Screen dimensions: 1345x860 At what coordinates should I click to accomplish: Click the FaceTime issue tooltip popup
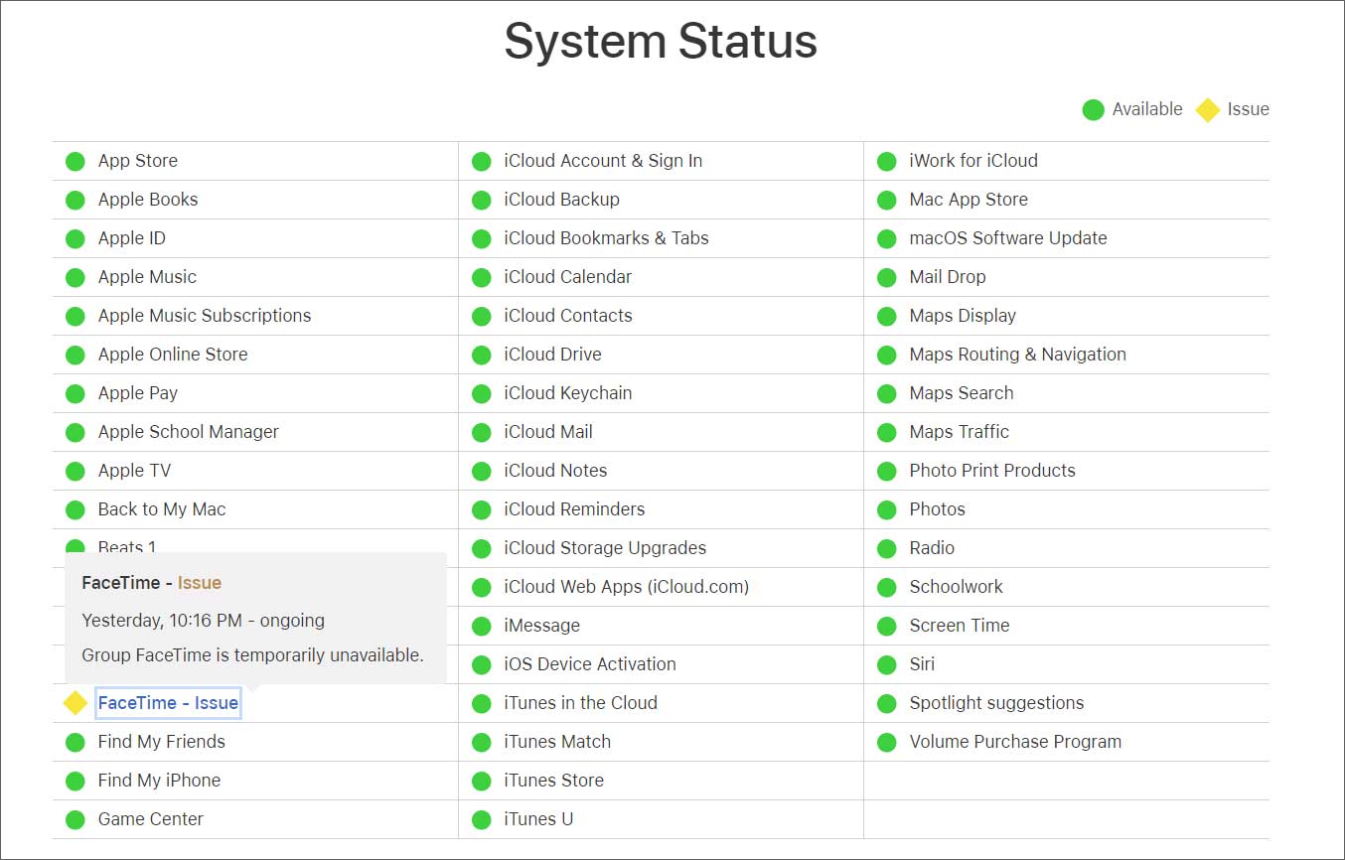(253, 618)
